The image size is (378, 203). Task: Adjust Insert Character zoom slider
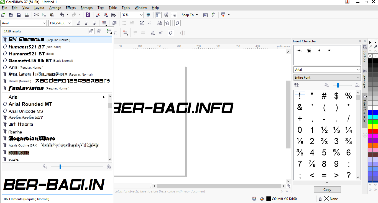pos(338,85)
